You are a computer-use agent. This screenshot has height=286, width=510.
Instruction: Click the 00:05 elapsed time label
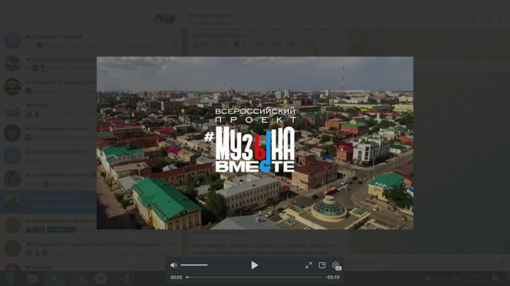176,277
